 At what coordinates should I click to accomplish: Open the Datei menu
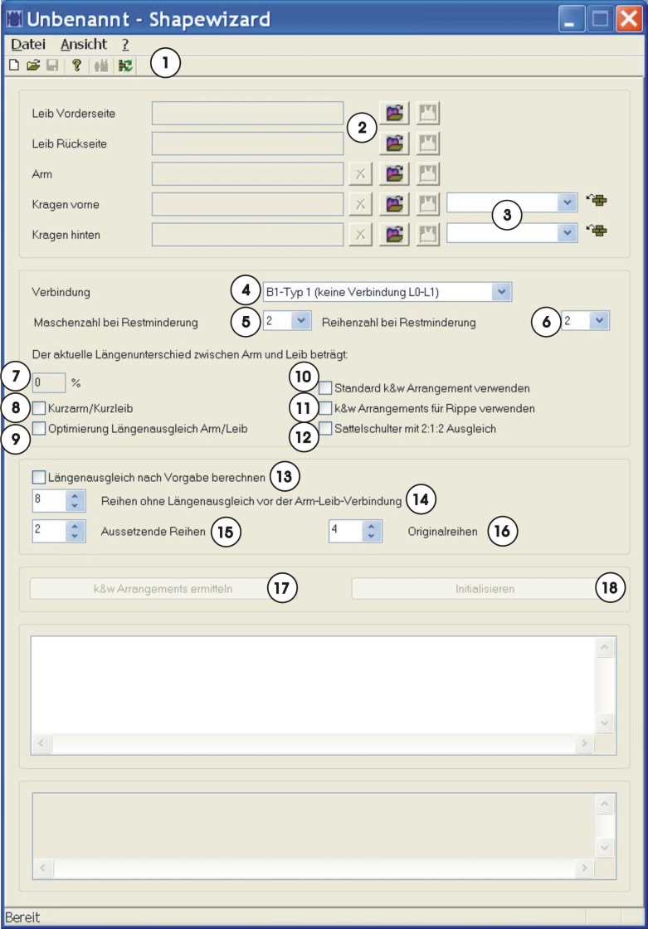[x=28, y=44]
